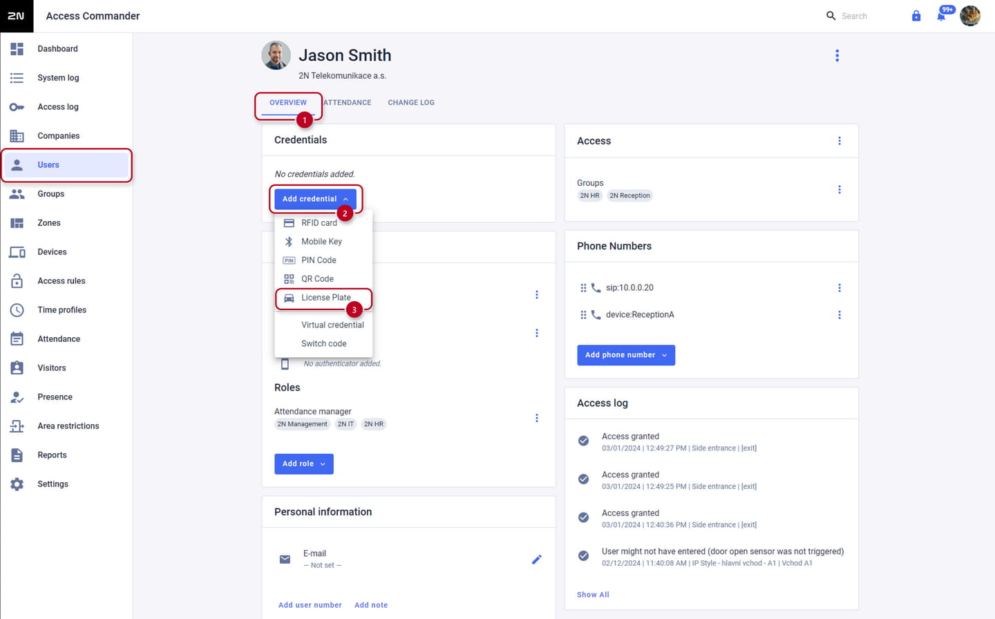Click the device:ReceptionA phone number text
Image resolution: width=995 pixels, height=619 pixels.
pyautogui.click(x=640, y=315)
